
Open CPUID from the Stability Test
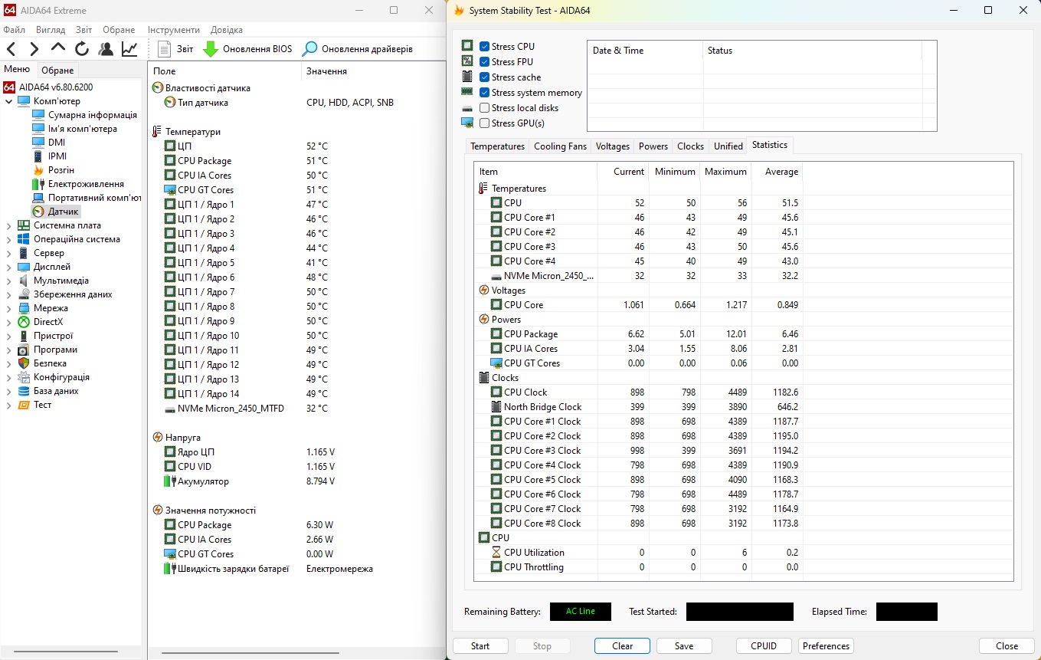(764, 646)
